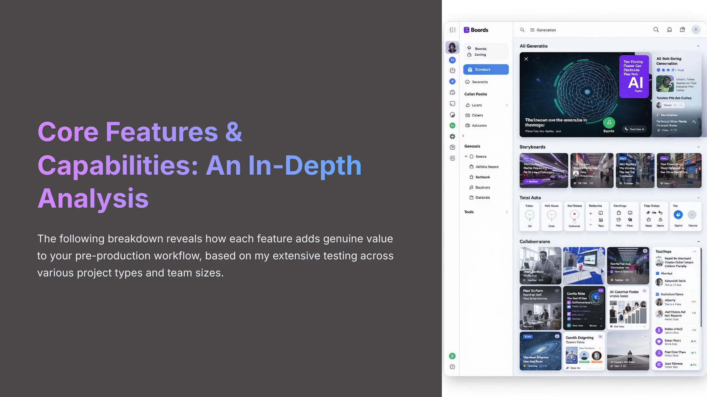Image resolution: width=707 pixels, height=397 pixels.
Task: Click the Boords logo
Action: click(x=476, y=30)
